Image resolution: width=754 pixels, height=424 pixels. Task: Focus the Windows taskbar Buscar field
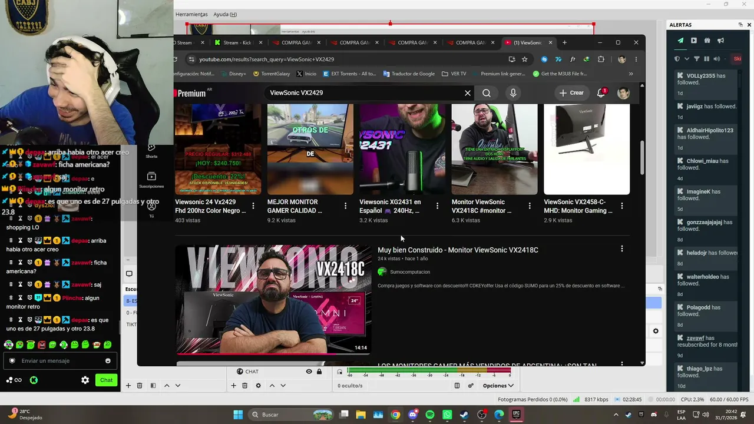pyautogui.click(x=290, y=415)
